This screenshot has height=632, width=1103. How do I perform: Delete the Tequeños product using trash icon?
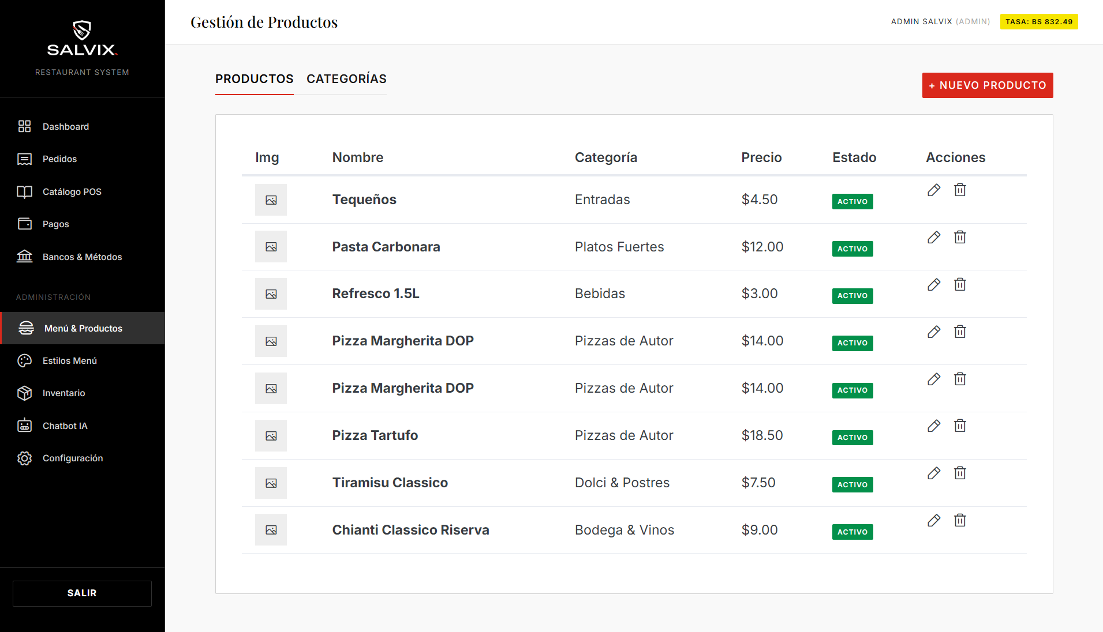coord(960,190)
